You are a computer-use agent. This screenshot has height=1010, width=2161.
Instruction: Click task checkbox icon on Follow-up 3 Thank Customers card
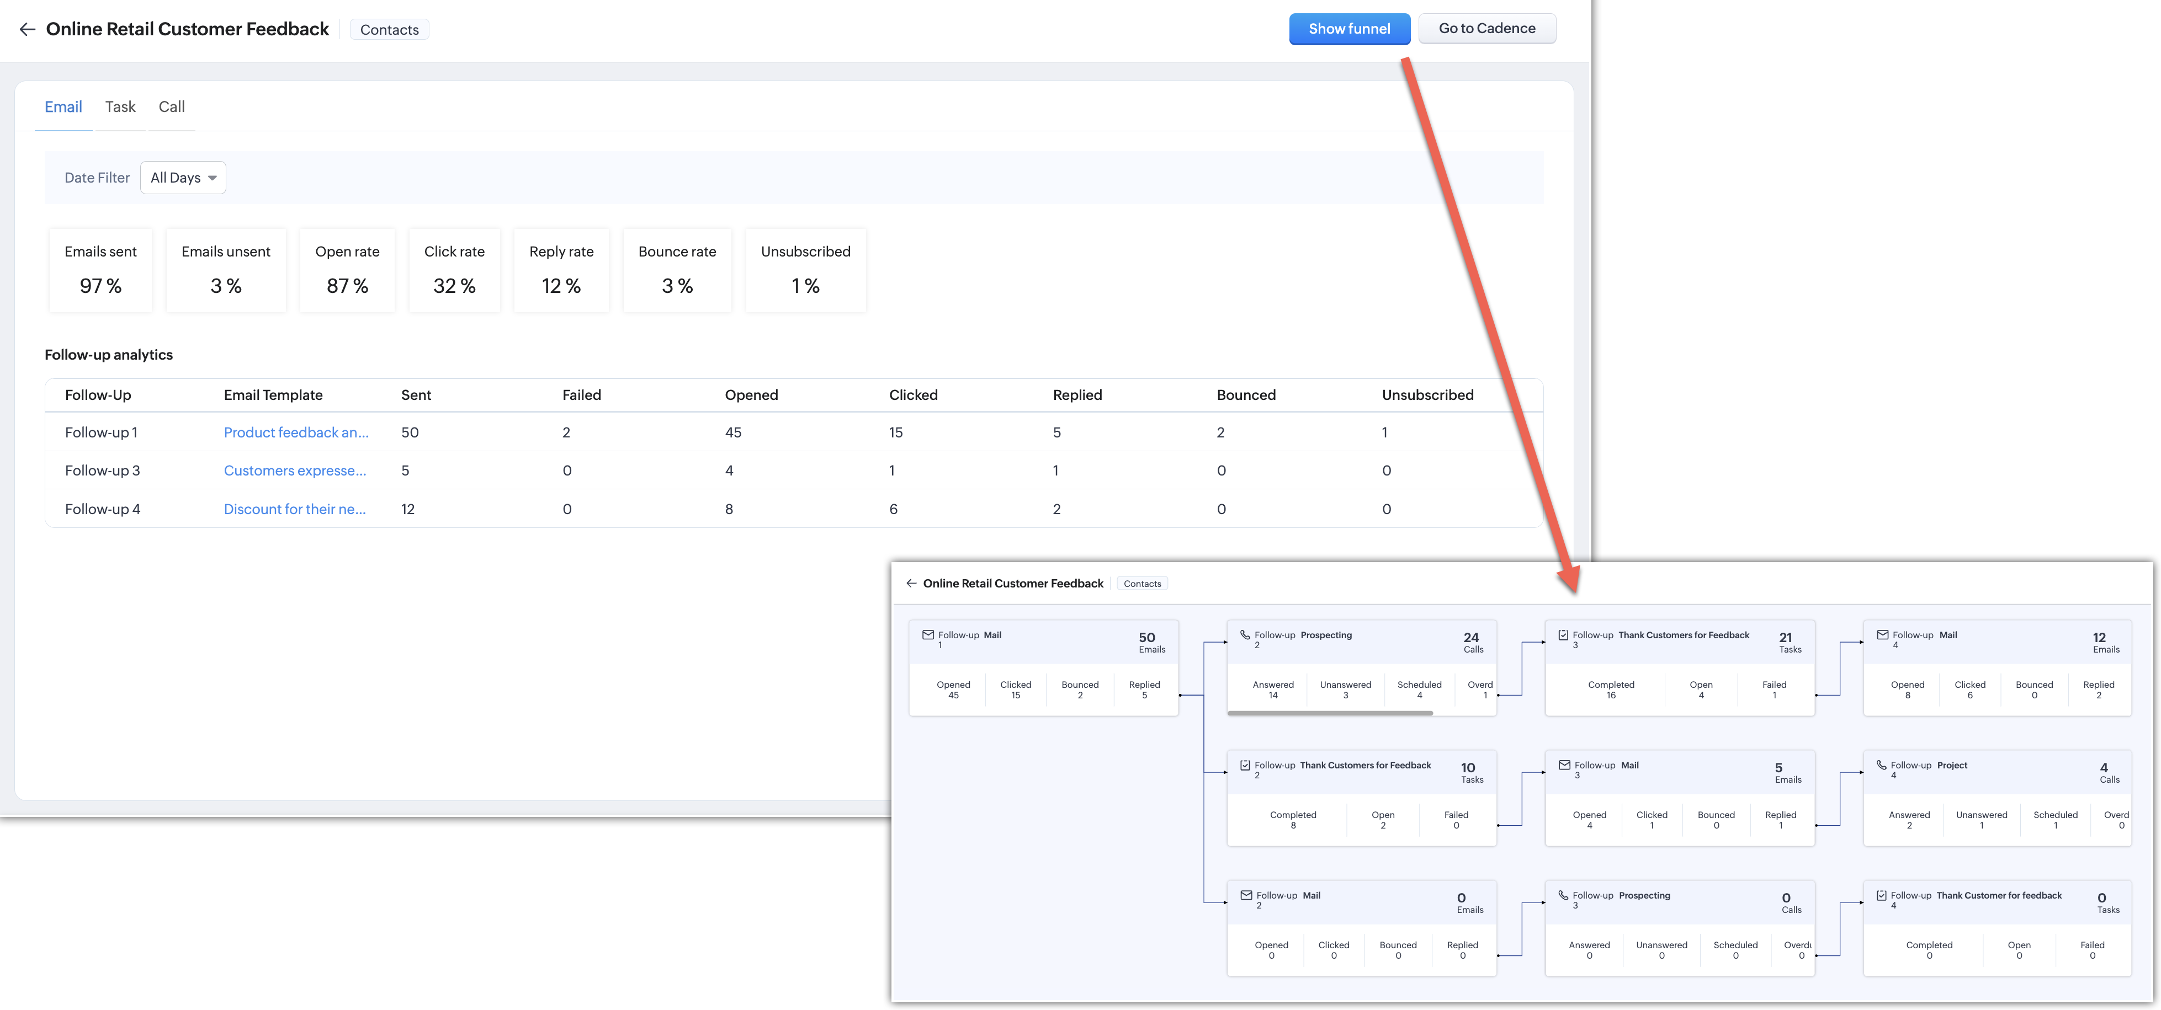click(1563, 635)
